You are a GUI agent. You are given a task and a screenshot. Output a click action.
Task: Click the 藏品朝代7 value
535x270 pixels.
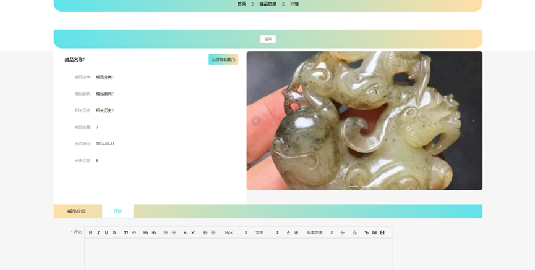pos(105,94)
